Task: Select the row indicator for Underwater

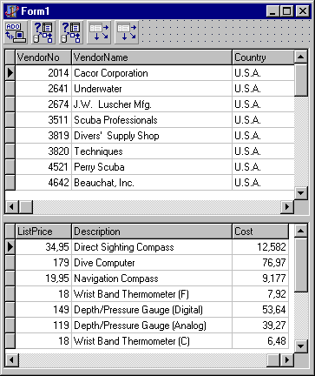Action: 10,89
